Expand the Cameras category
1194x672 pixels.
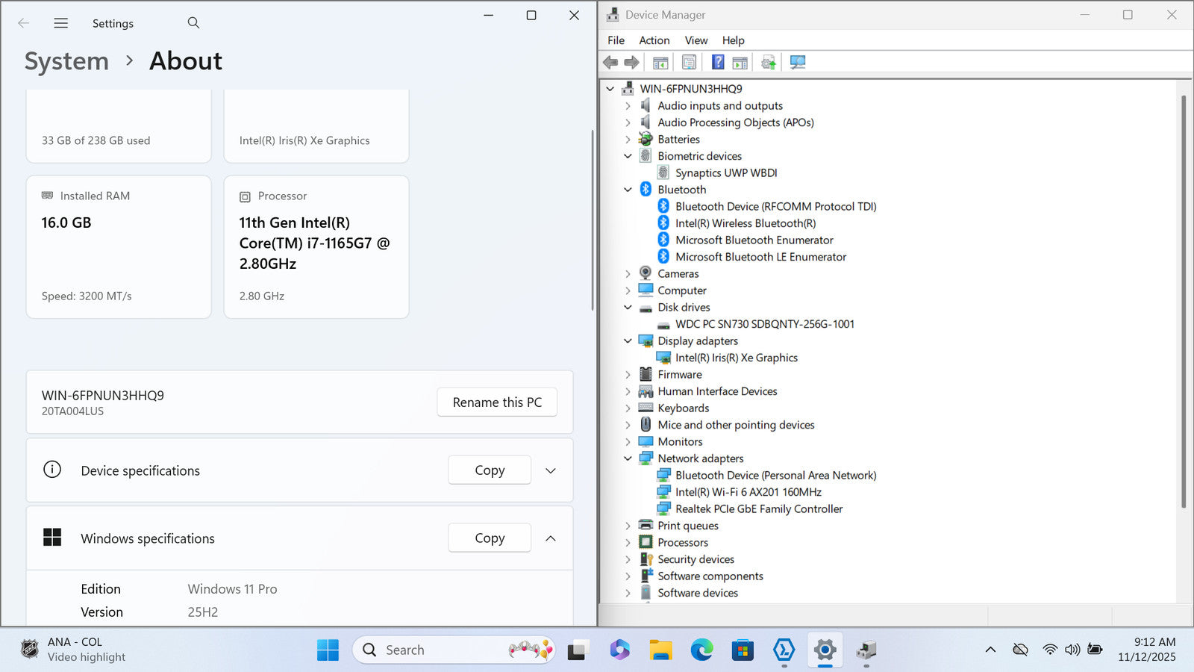coord(628,274)
